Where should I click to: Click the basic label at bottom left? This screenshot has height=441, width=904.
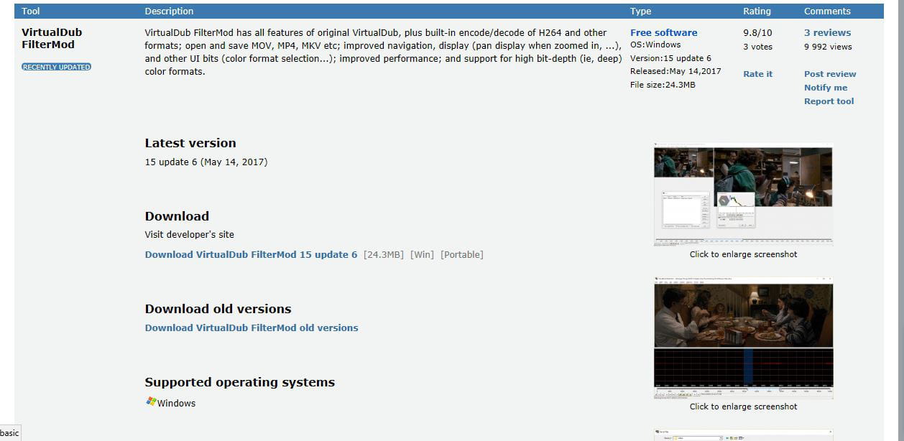[9, 432]
